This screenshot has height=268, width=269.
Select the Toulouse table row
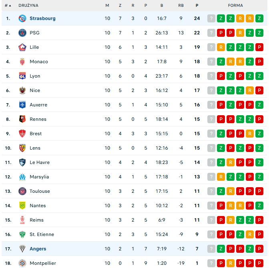134,191
